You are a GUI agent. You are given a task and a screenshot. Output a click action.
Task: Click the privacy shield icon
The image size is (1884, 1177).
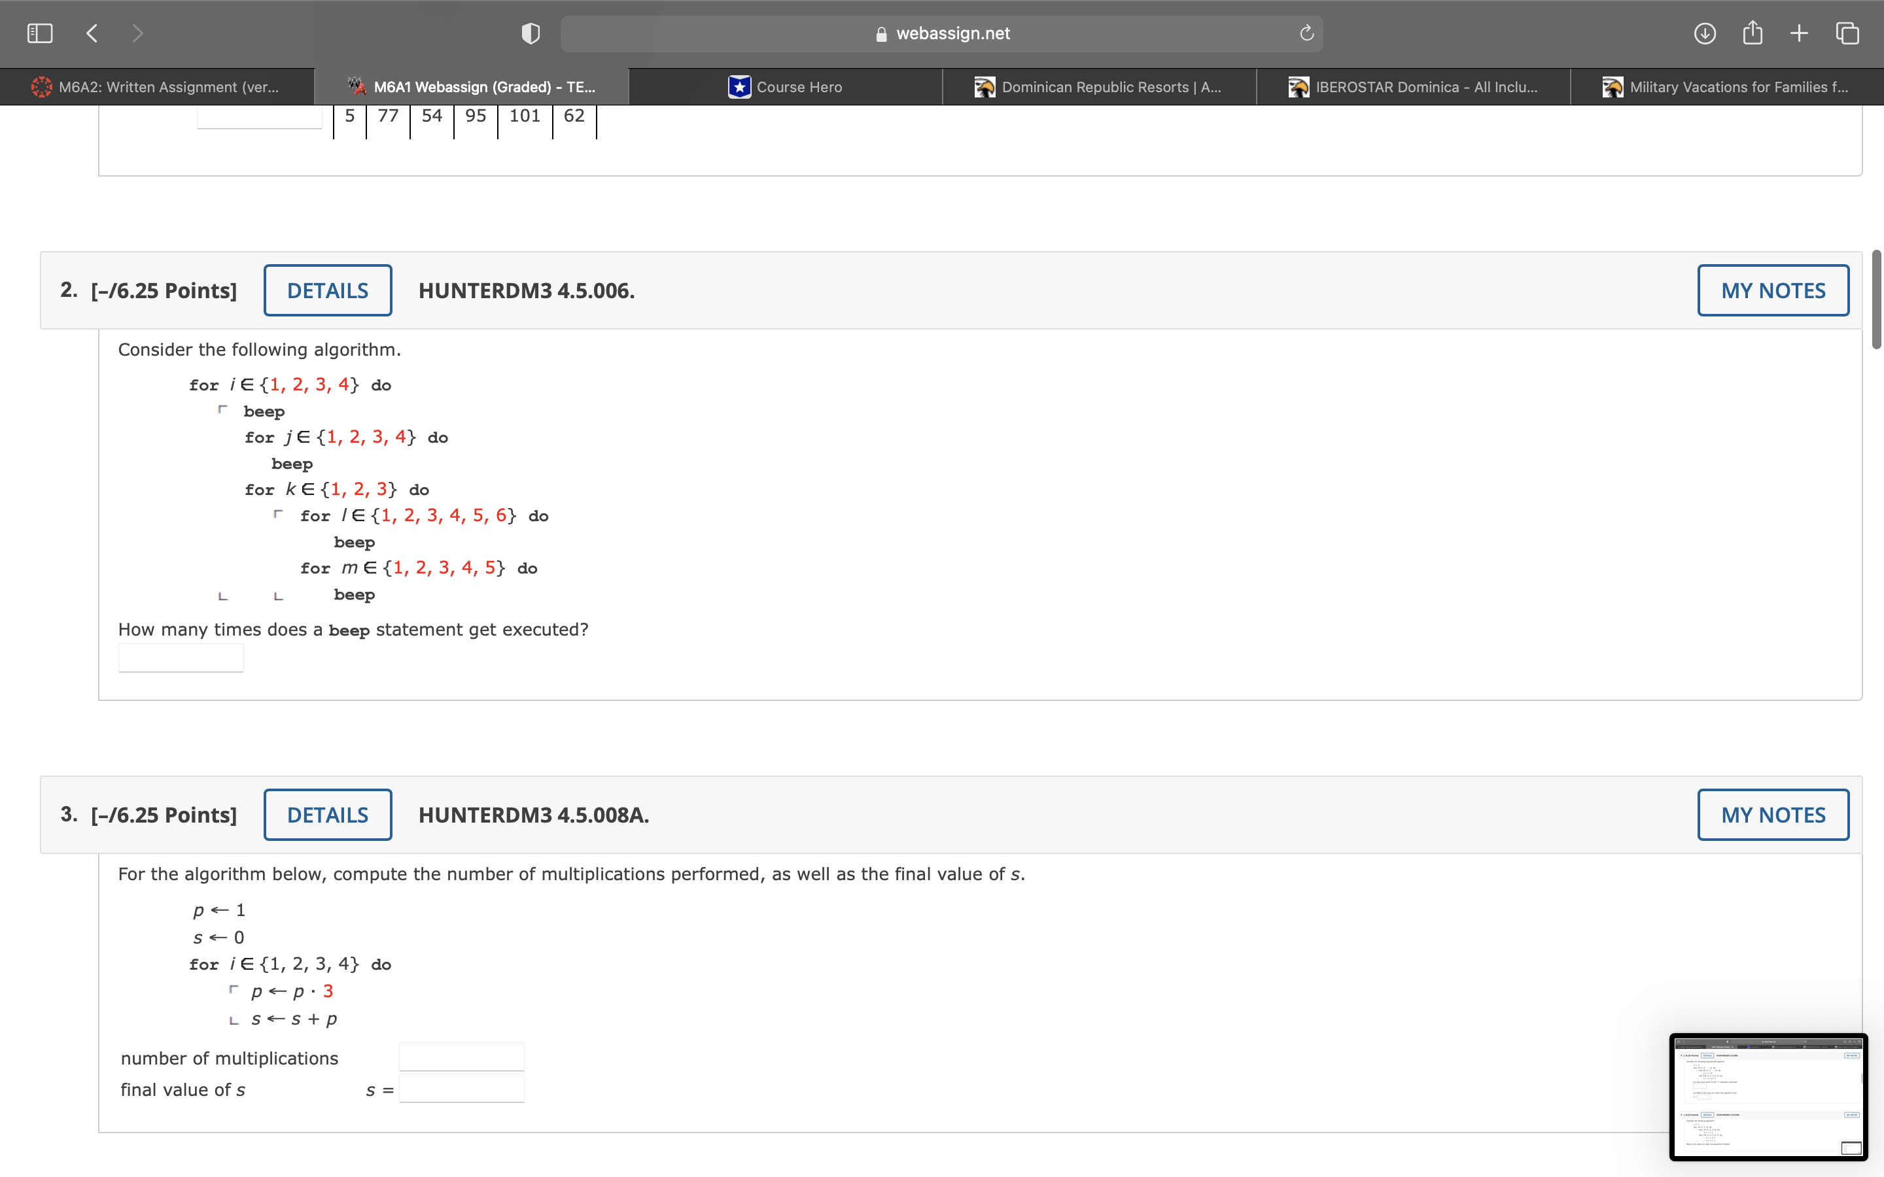coord(530,33)
